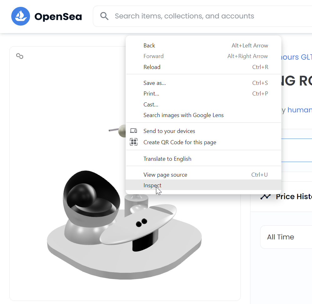
Task: Select Inspect from the context menu
Action: click(203, 185)
